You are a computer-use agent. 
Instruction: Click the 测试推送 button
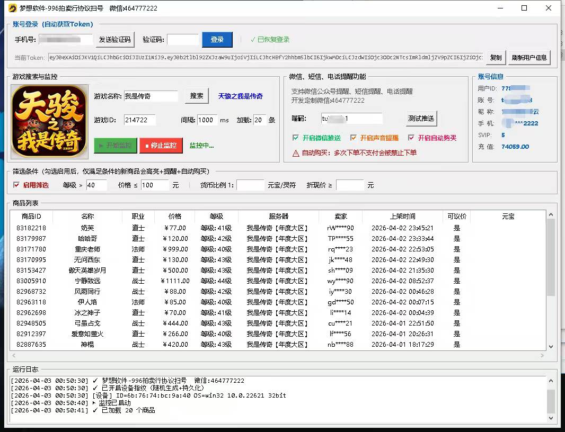tap(421, 118)
